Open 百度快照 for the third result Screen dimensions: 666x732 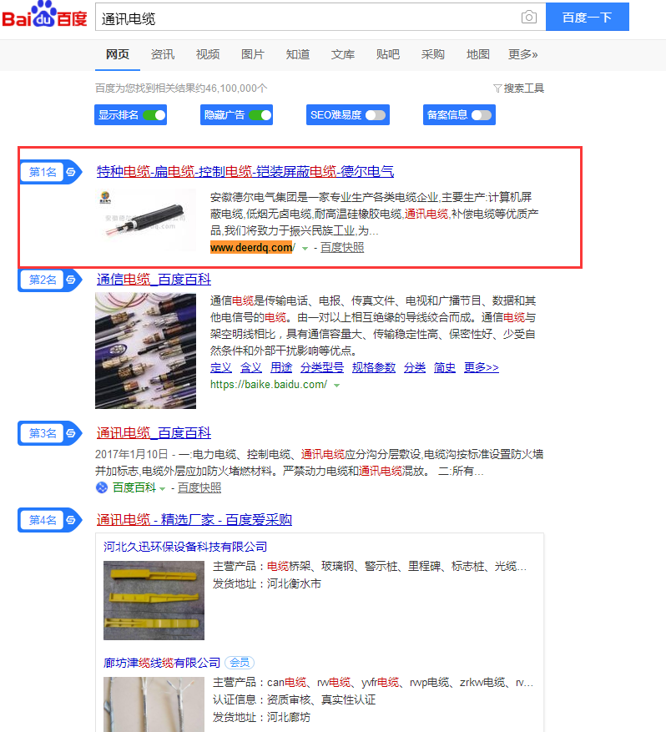pos(199,487)
